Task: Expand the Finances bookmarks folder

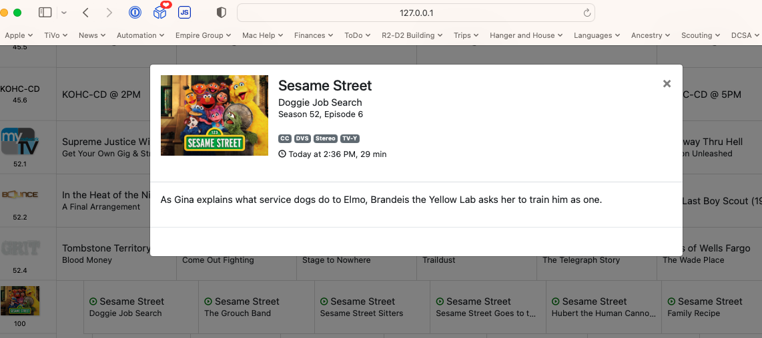Action: coord(314,35)
